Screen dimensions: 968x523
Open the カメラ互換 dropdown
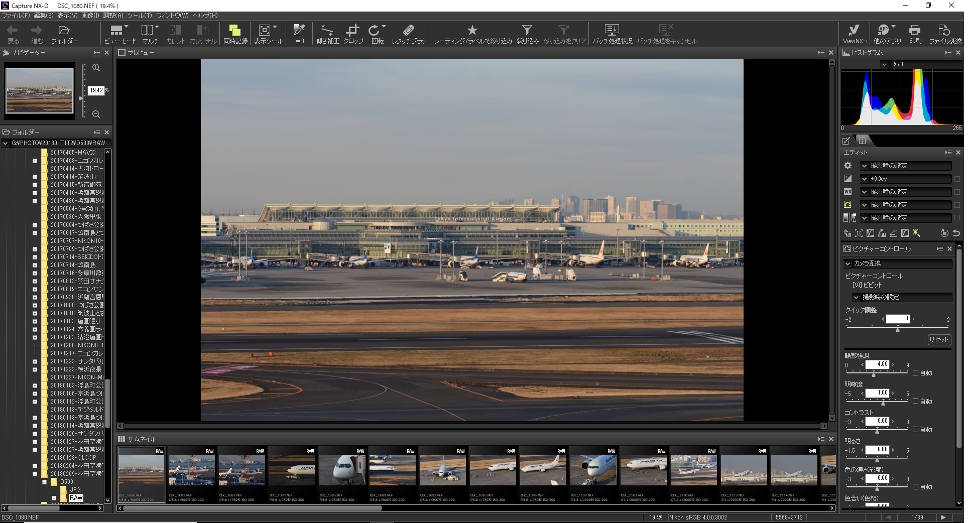tap(848, 264)
